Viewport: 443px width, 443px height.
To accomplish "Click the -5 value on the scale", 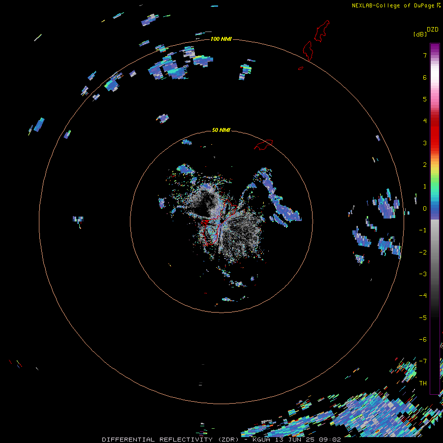I will click(423, 318).
